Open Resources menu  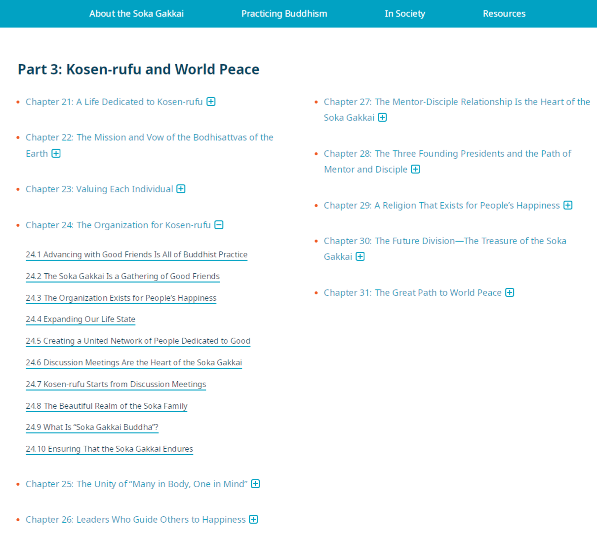pyautogui.click(x=504, y=14)
